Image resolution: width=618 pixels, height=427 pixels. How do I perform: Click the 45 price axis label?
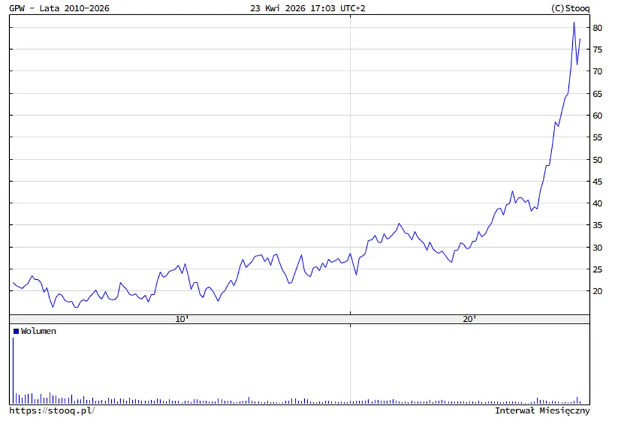[x=597, y=182]
